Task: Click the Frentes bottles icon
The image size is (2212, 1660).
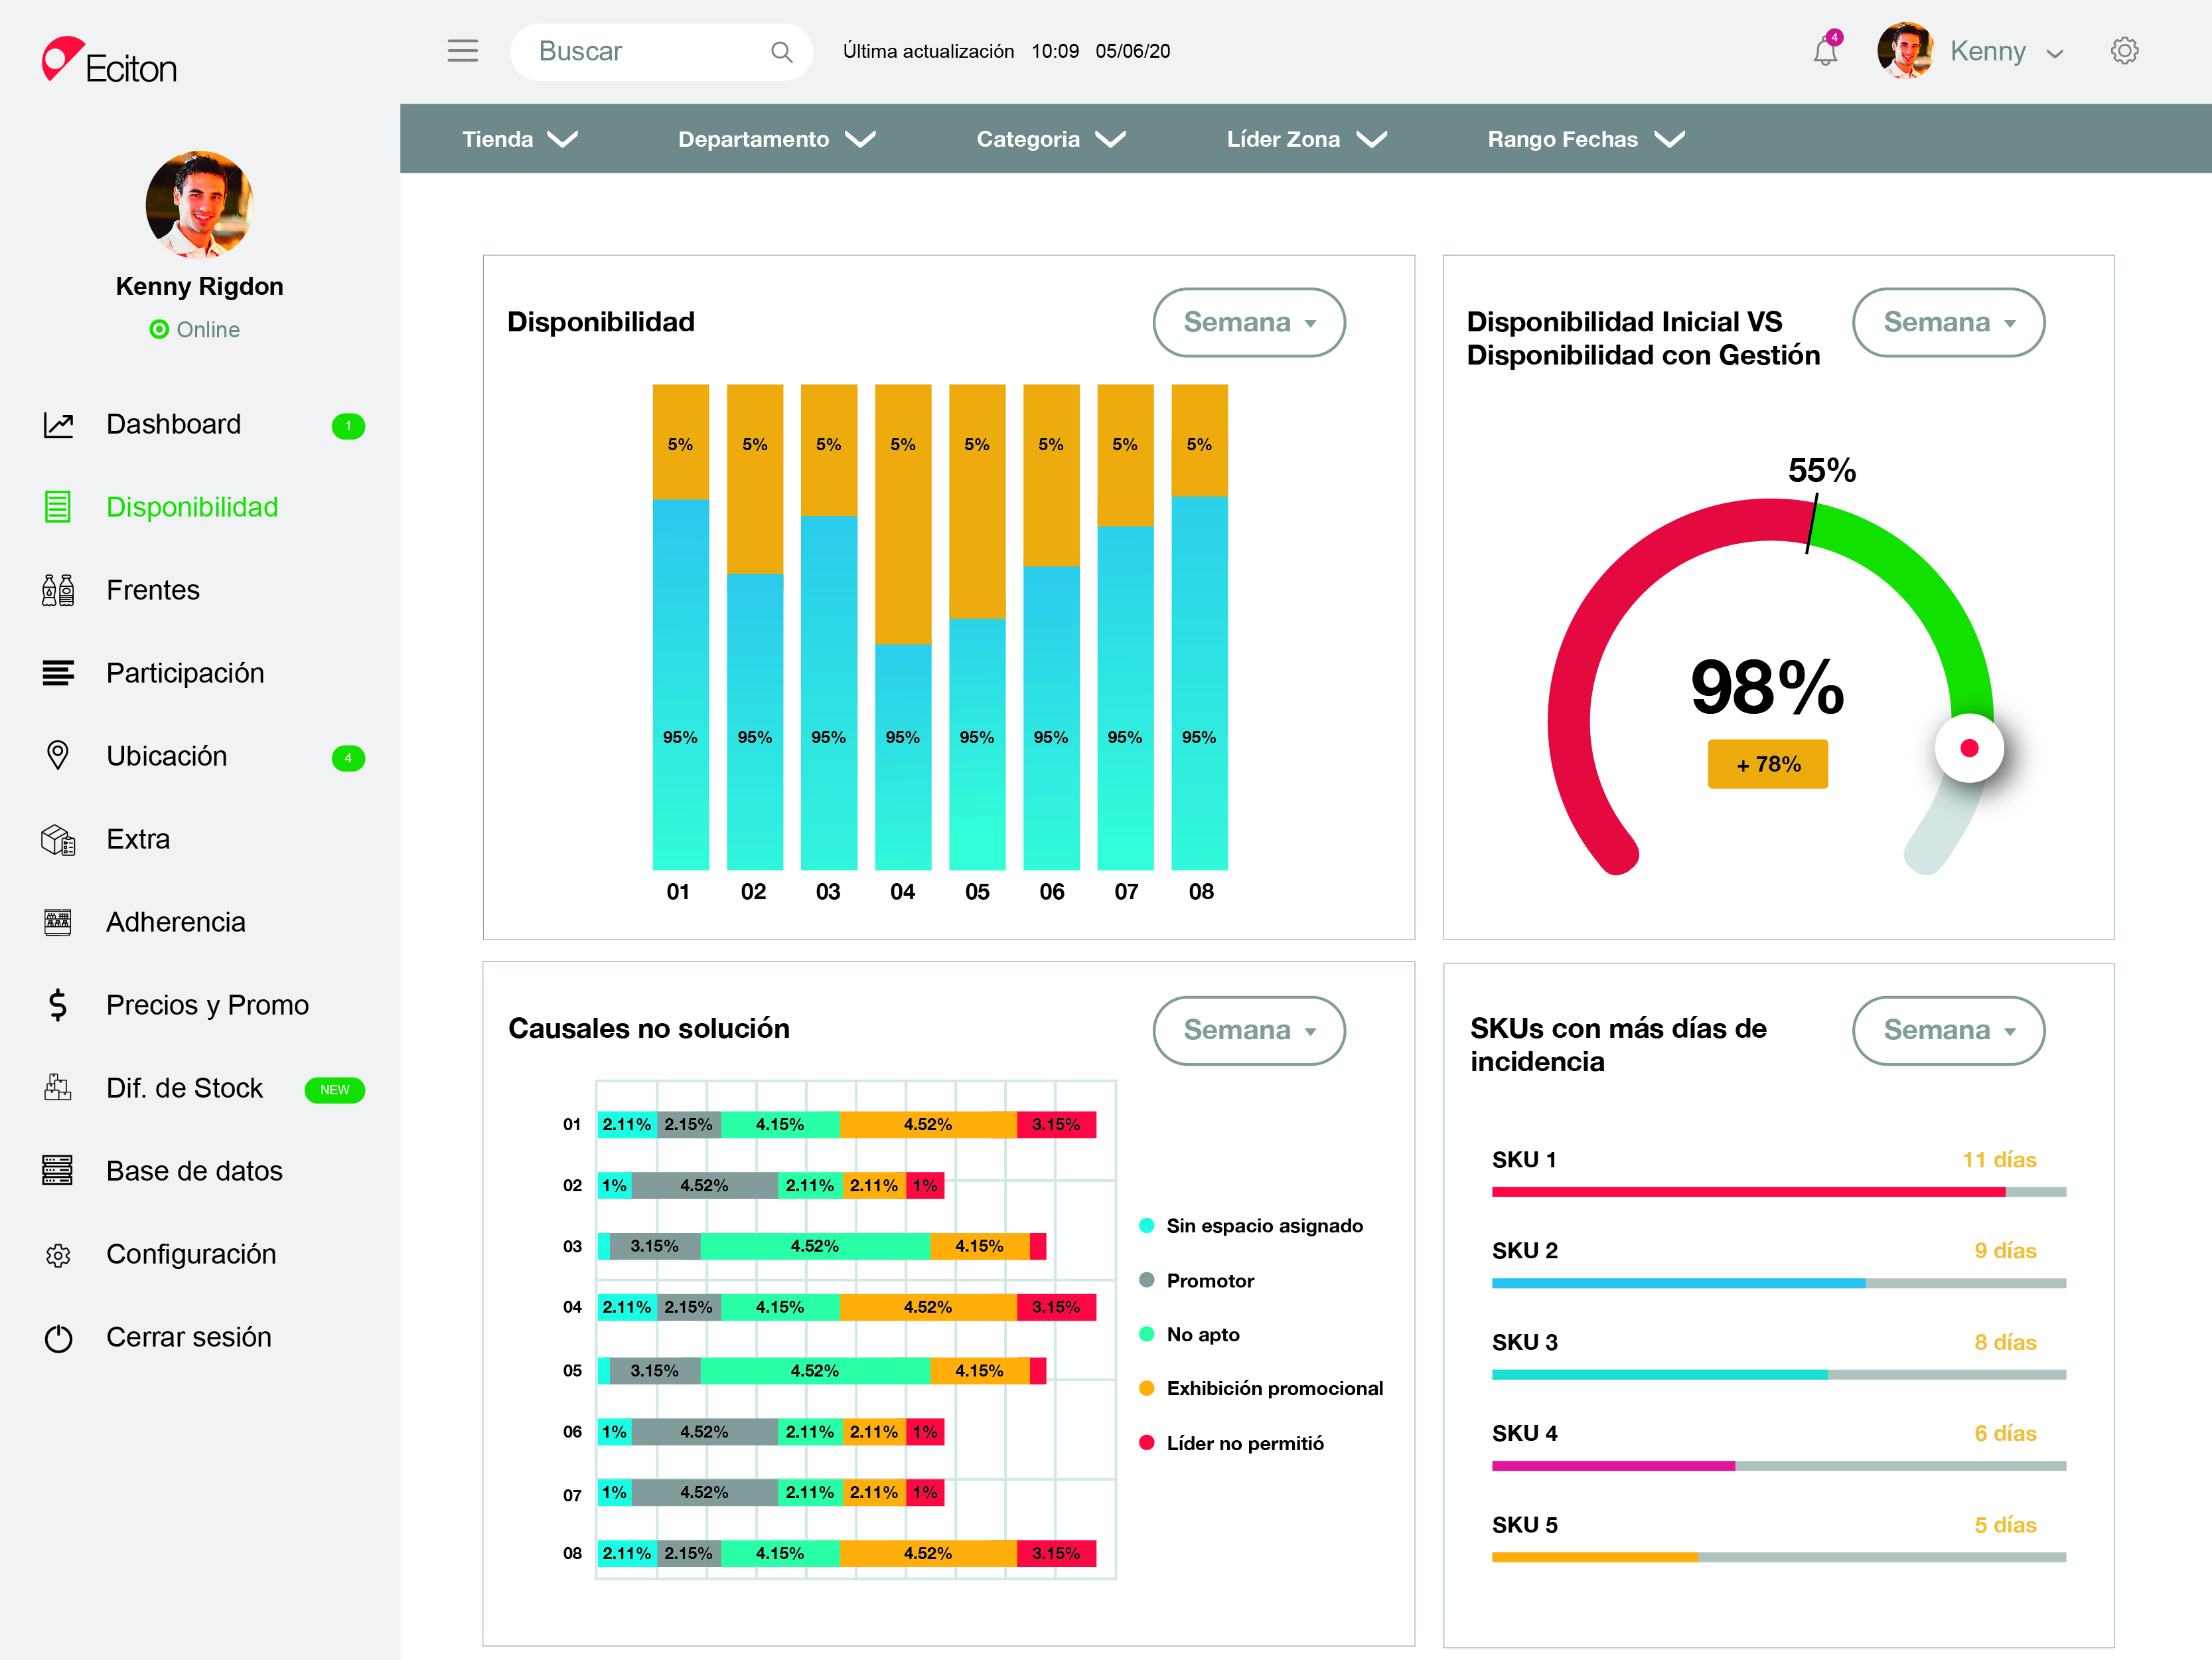Action: (58, 590)
